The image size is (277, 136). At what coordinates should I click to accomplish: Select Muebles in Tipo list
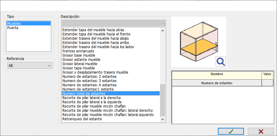28,24
